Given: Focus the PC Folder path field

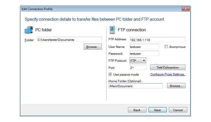Looking at the screenshot, I should (69, 40).
